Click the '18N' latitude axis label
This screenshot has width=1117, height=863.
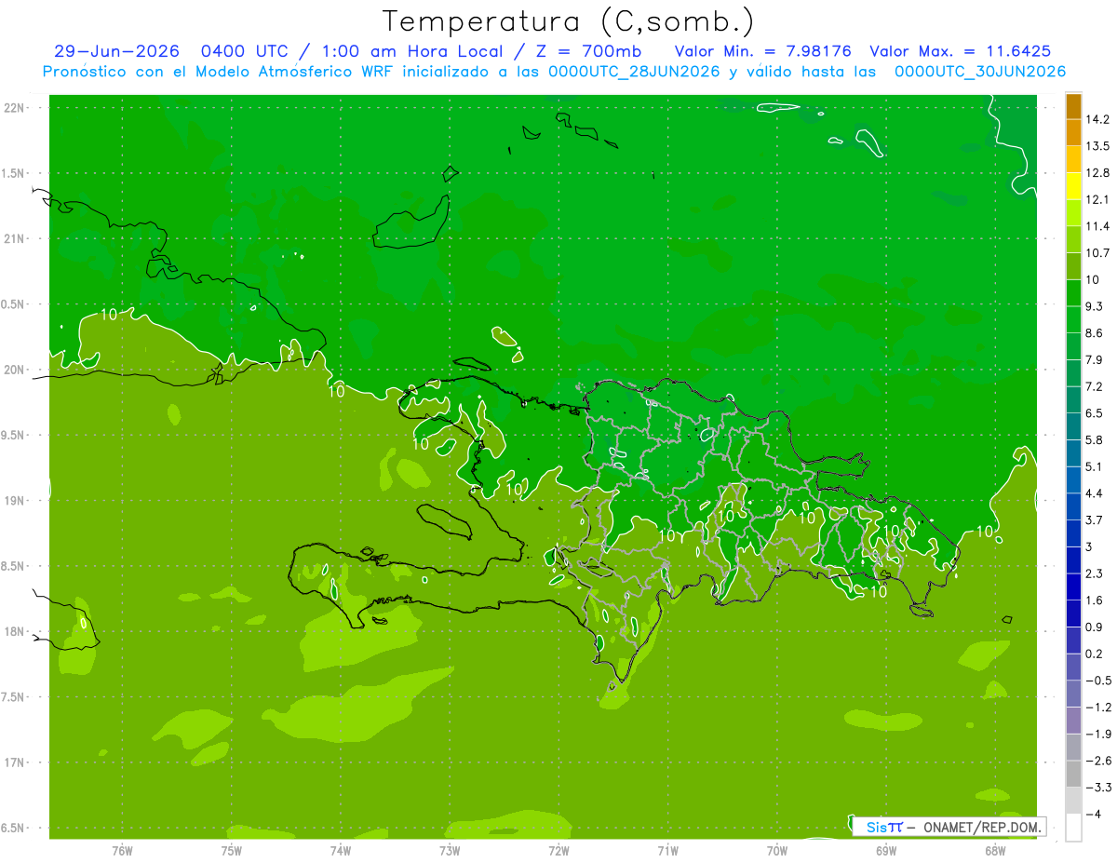[x=15, y=631]
